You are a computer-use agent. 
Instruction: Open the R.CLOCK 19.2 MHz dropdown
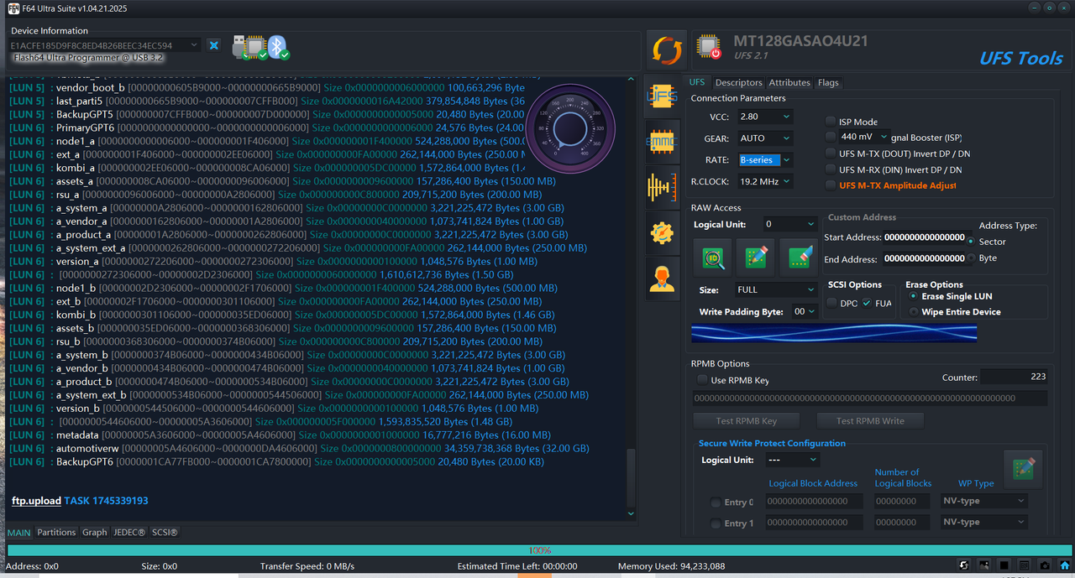(x=764, y=181)
